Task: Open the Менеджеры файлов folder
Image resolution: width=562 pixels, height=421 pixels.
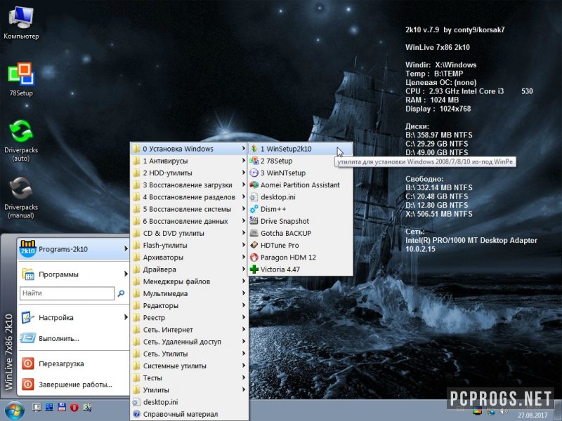Action: tap(189, 281)
